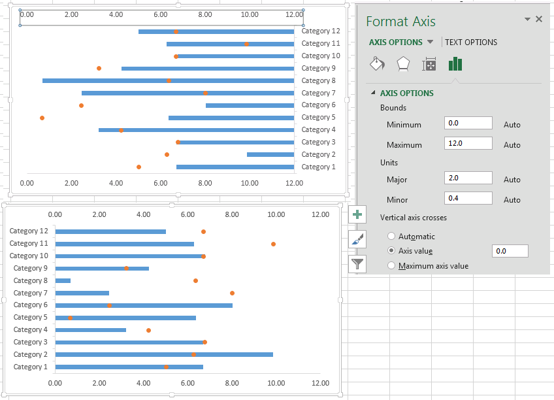Click the Bounds heading label
Viewport: 554px width, 400px height.
[x=393, y=108]
